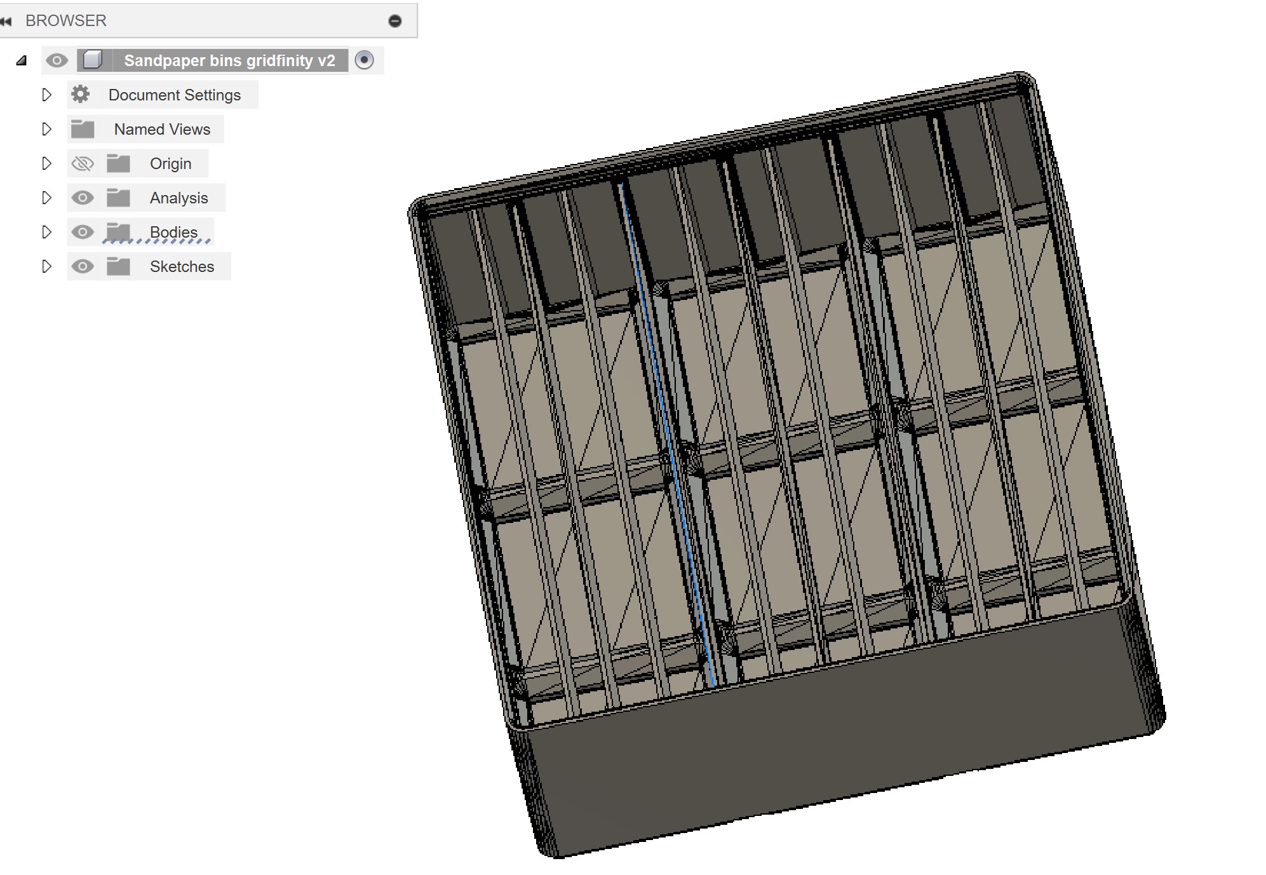Hide the Analysis folder
The image size is (1266, 875).
click(x=83, y=198)
